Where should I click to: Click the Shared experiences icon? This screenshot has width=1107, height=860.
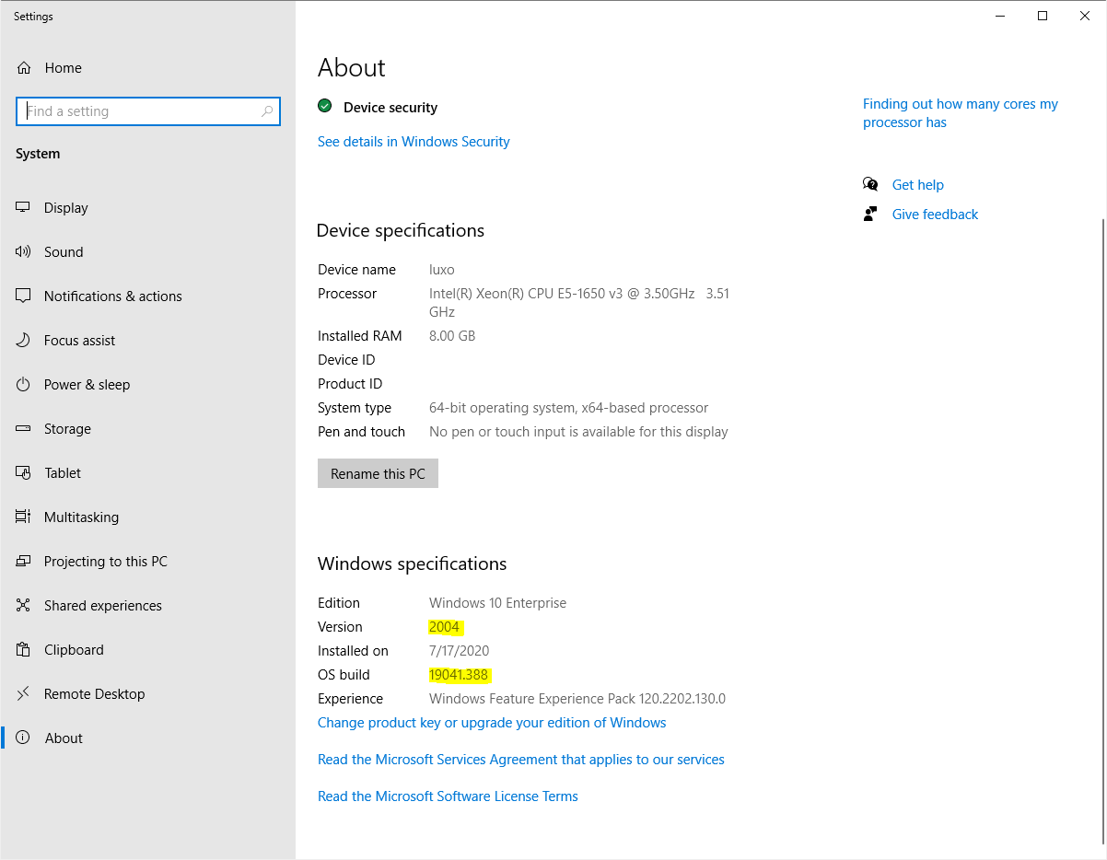click(24, 606)
